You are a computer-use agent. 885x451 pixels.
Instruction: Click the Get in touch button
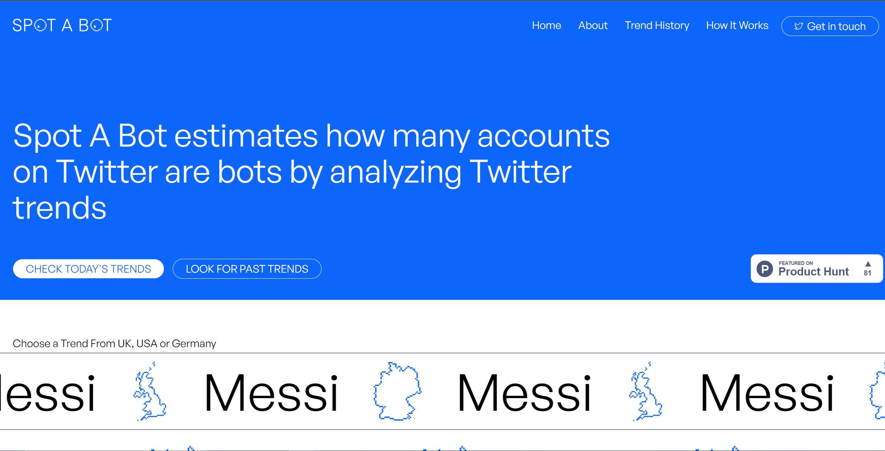point(830,26)
